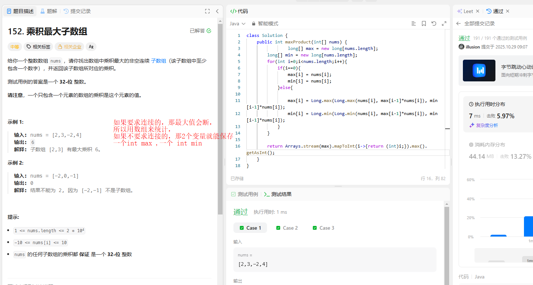Click the nums input value [2,3,-2,4]
This screenshot has height=285, width=533.
point(253,264)
